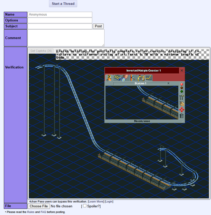Screen dimensions: 211x215
Task: Close the Inverted Hairpin Coaster 1 window
Action: point(182,70)
